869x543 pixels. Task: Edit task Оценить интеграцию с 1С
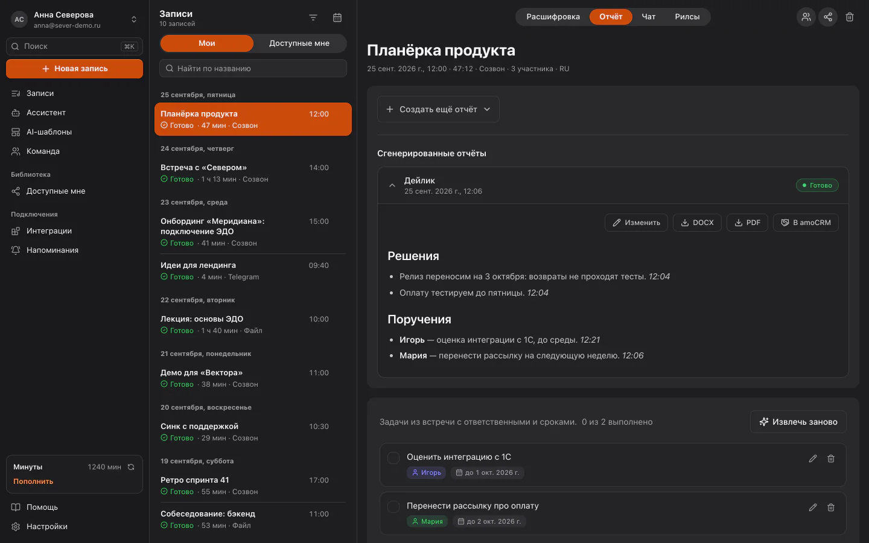coord(813,459)
